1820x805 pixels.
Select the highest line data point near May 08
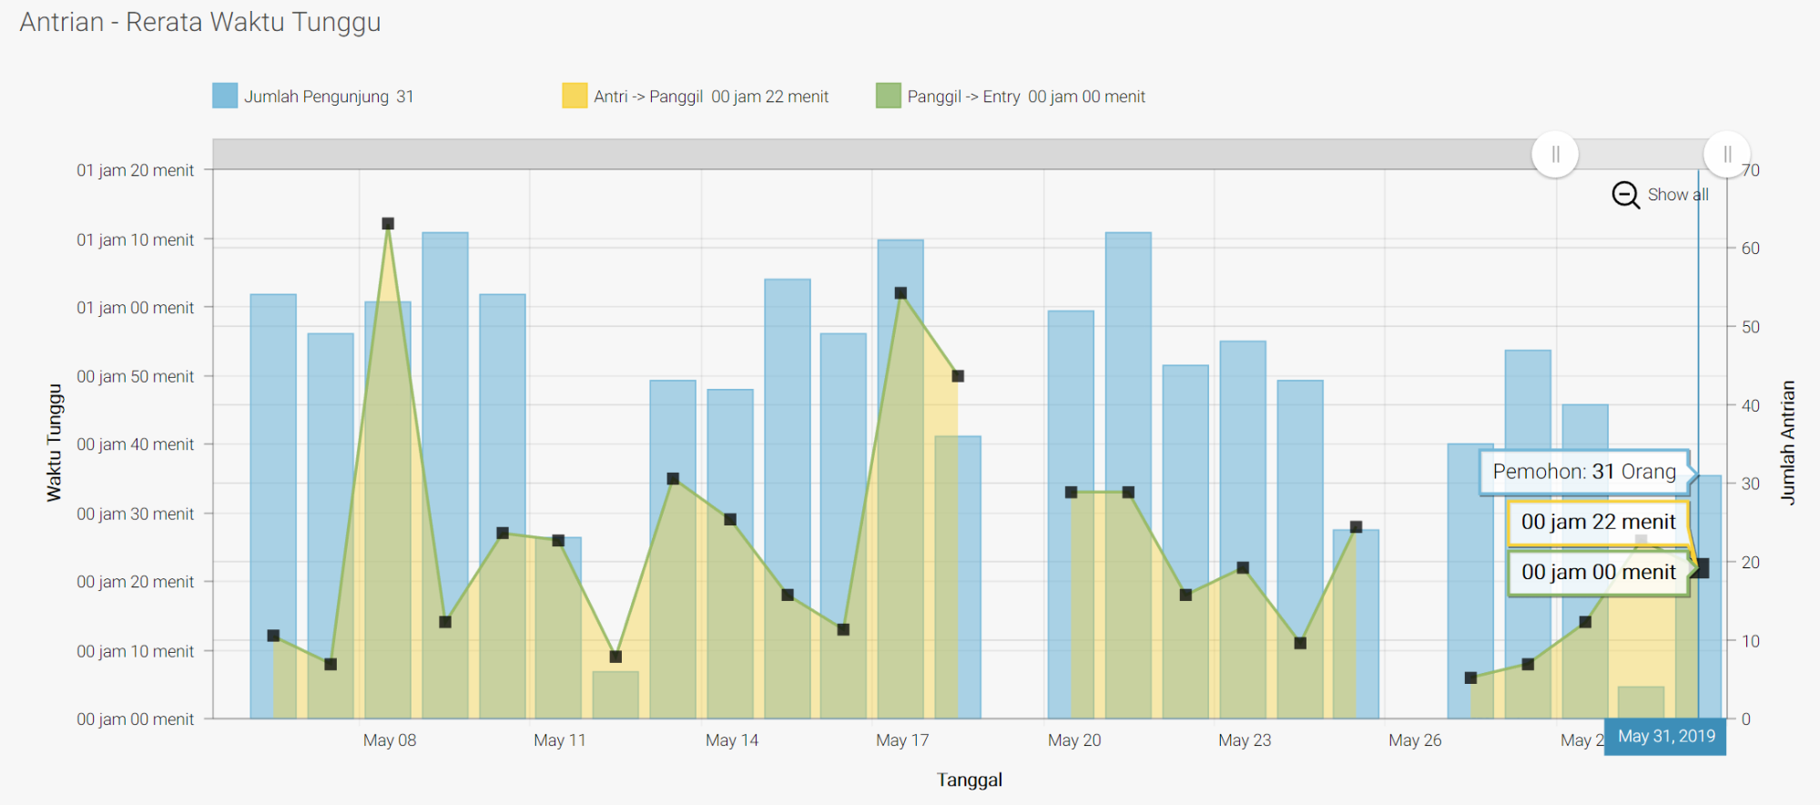(x=388, y=224)
